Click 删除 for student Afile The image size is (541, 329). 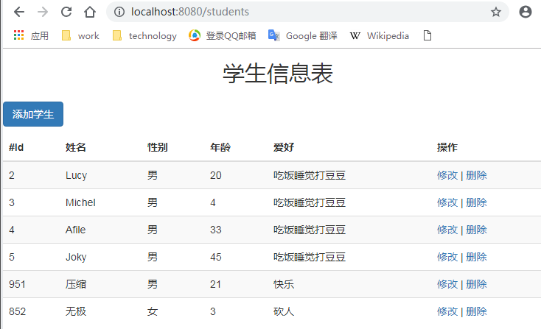click(x=476, y=230)
